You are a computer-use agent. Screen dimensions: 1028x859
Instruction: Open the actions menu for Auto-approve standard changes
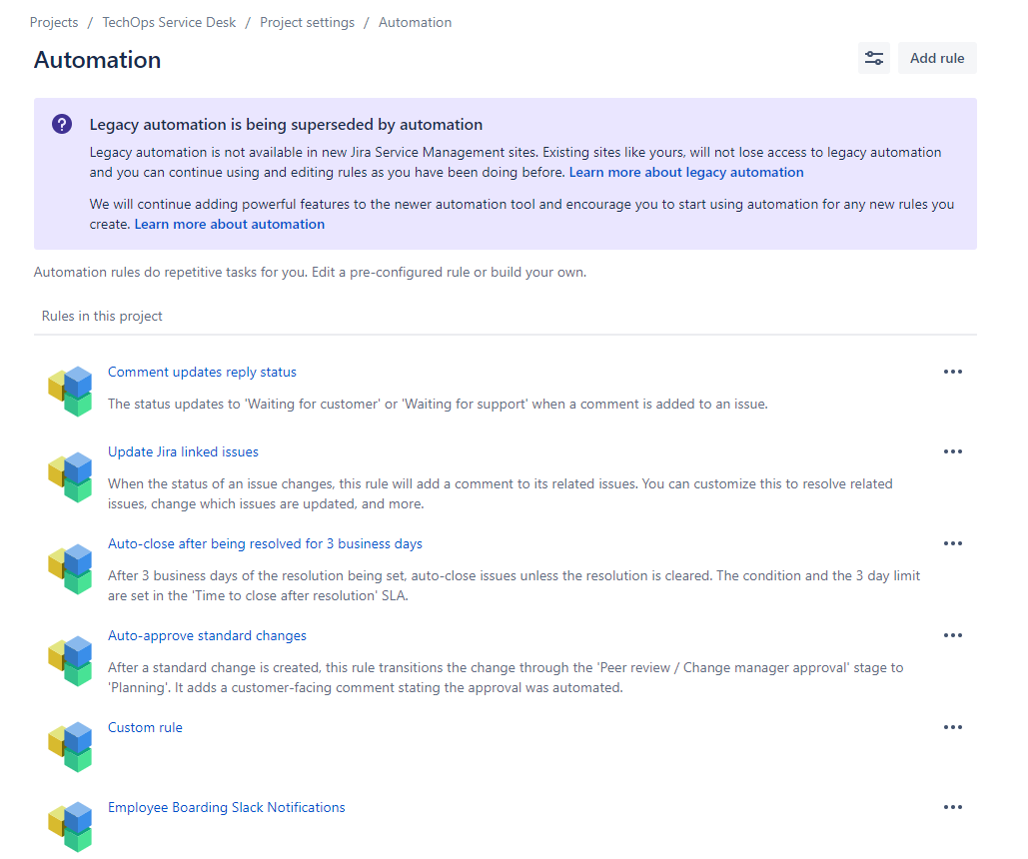point(952,634)
